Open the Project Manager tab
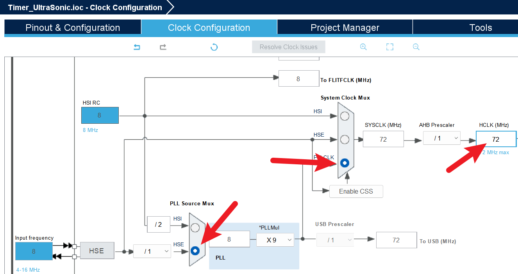Image resolution: width=518 pixels, height=274 pixels. point(345,28)
